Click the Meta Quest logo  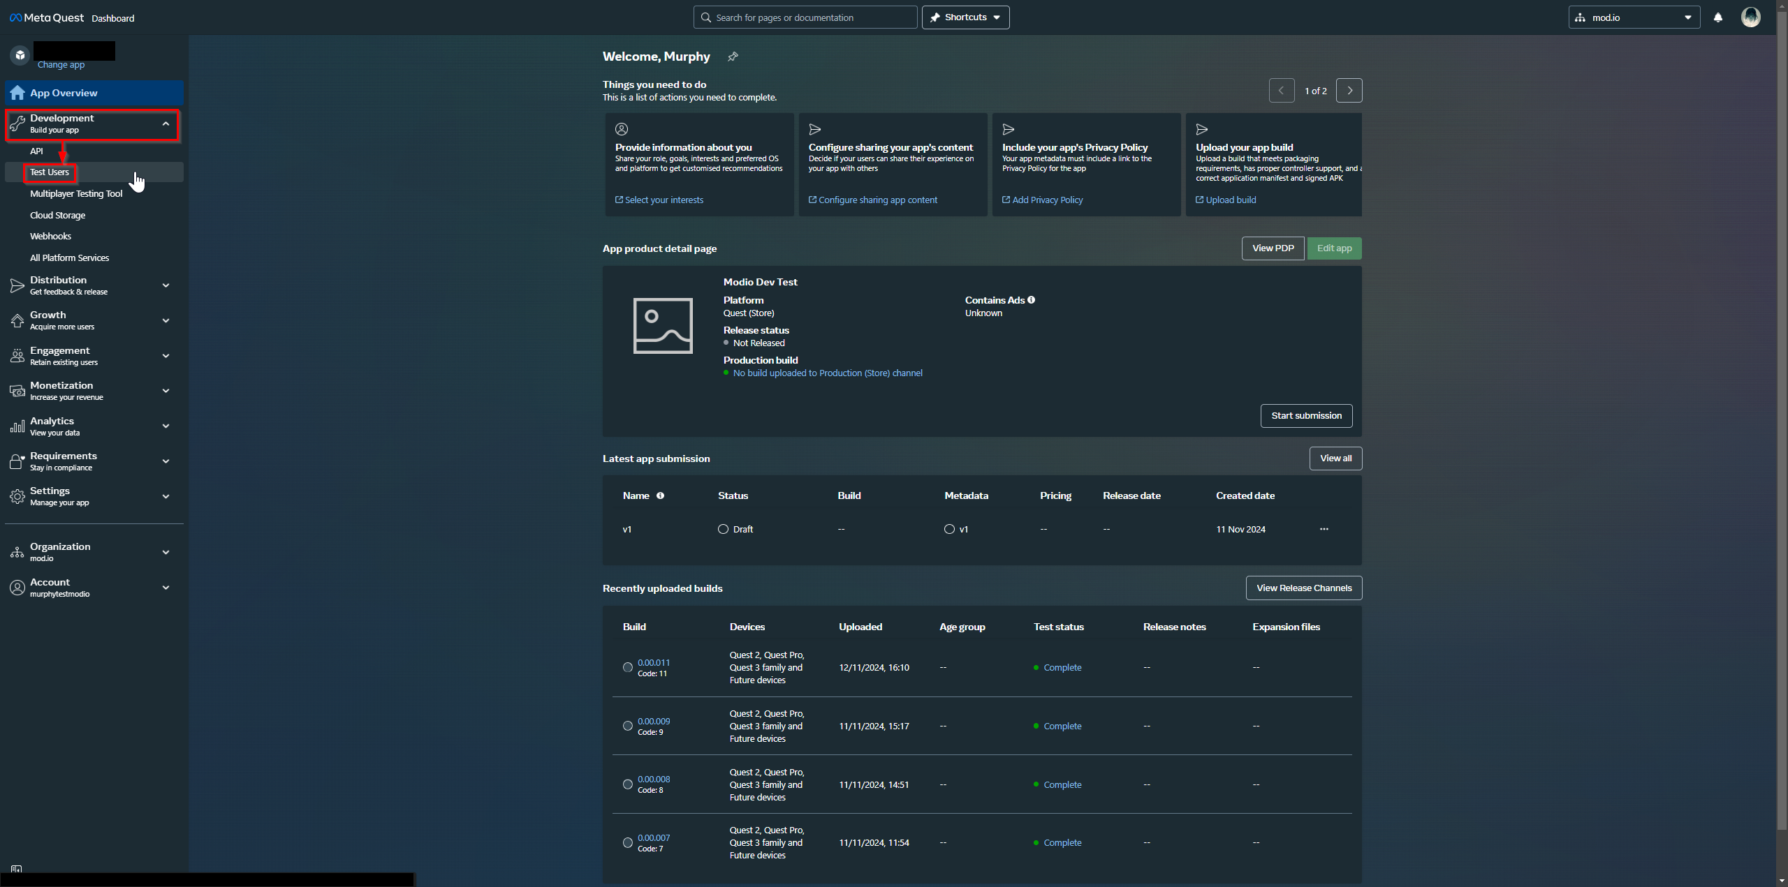pyautogui.click(x=46, y=17)
